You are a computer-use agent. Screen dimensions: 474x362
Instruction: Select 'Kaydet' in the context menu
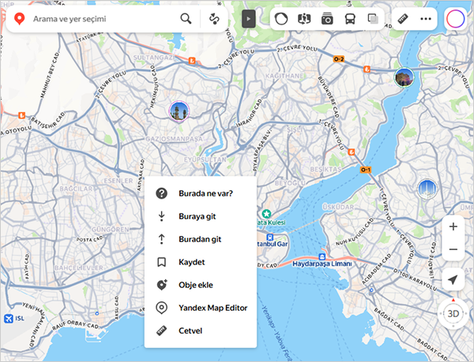pos(201,262)
